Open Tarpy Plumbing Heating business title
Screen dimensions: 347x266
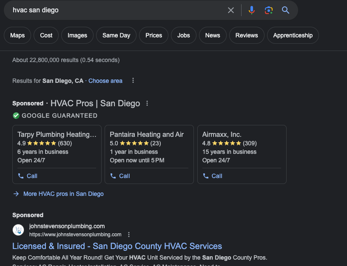(x=57, y=134)
